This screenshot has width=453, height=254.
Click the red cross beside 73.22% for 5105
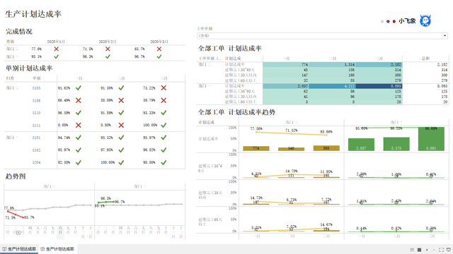pos(164,87)
